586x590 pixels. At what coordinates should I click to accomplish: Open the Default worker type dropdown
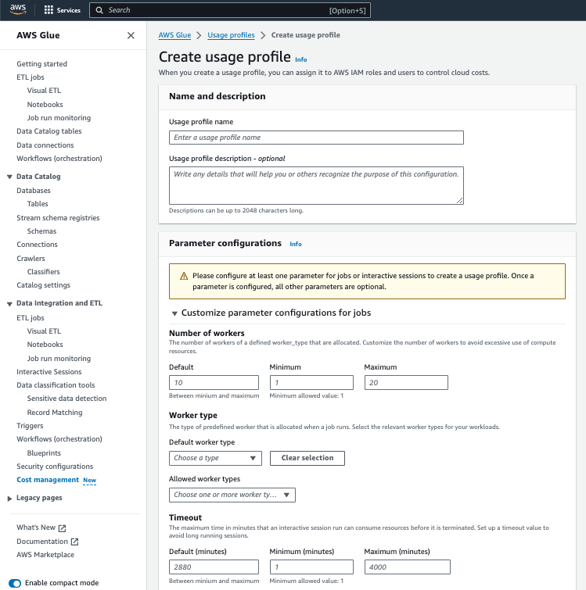pyautogui.click(x=215, y=458)
